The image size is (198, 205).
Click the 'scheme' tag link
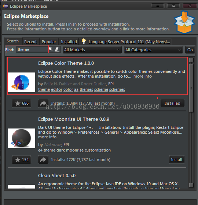tap(101, 89)
